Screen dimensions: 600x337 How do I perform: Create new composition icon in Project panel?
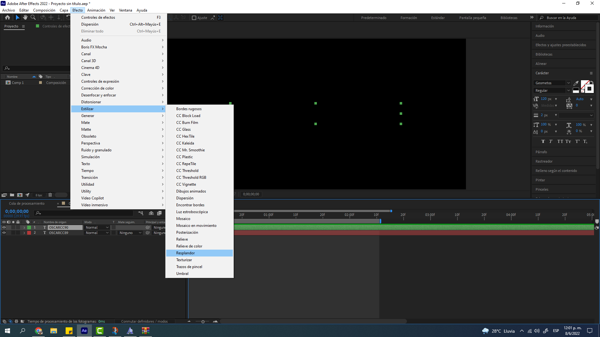coord(20,195)
